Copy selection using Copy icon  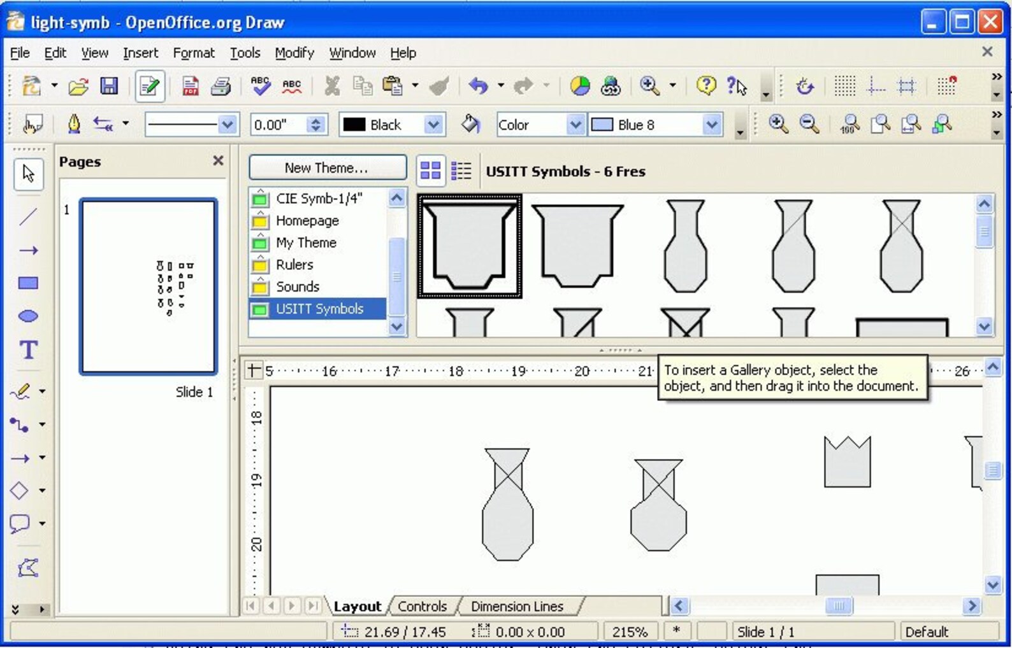[363, 86]
